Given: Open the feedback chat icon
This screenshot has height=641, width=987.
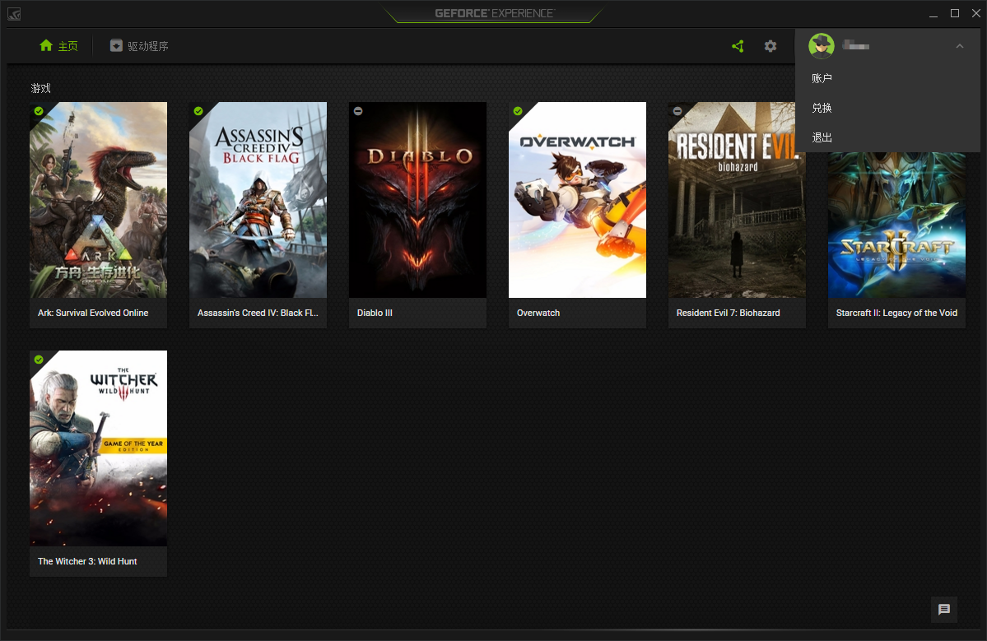Looking at the screenshot, I should pos(944,609).
